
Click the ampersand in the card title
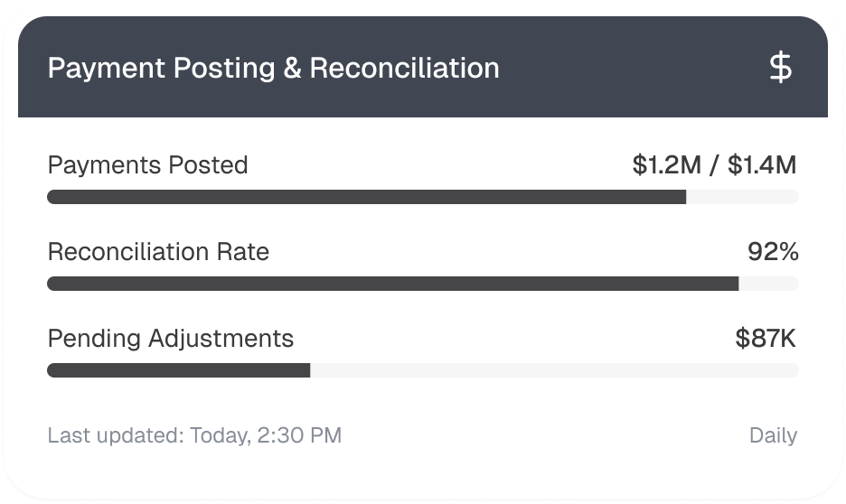pos(292,69)
